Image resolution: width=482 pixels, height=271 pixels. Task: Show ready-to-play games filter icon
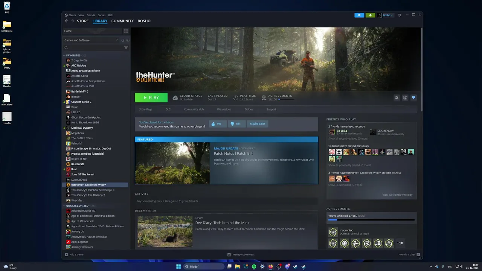[x=128, y=40]
